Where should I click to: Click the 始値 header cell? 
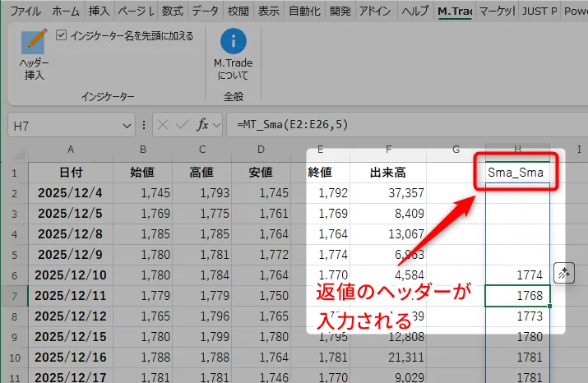[x=143, y=173]
